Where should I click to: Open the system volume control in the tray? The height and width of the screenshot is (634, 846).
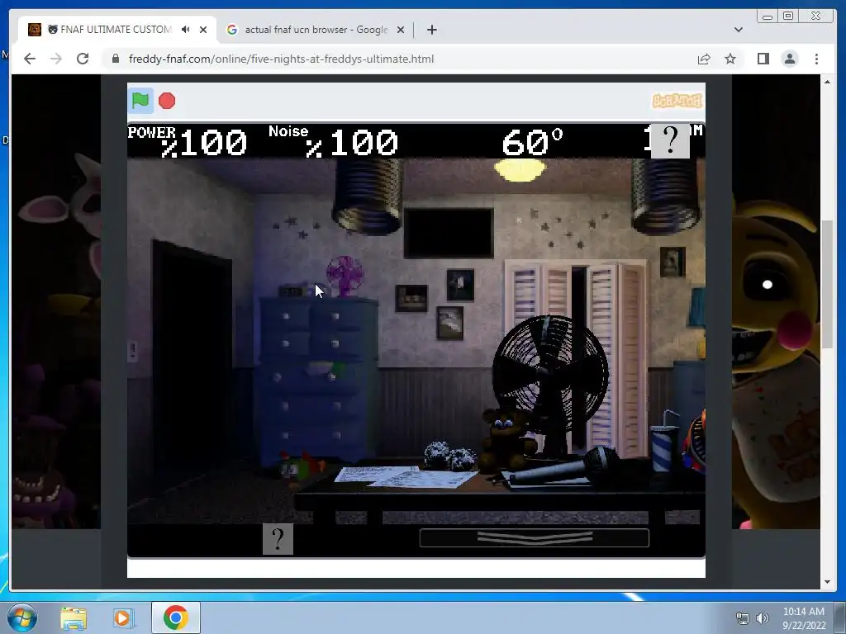coord(763,617)
